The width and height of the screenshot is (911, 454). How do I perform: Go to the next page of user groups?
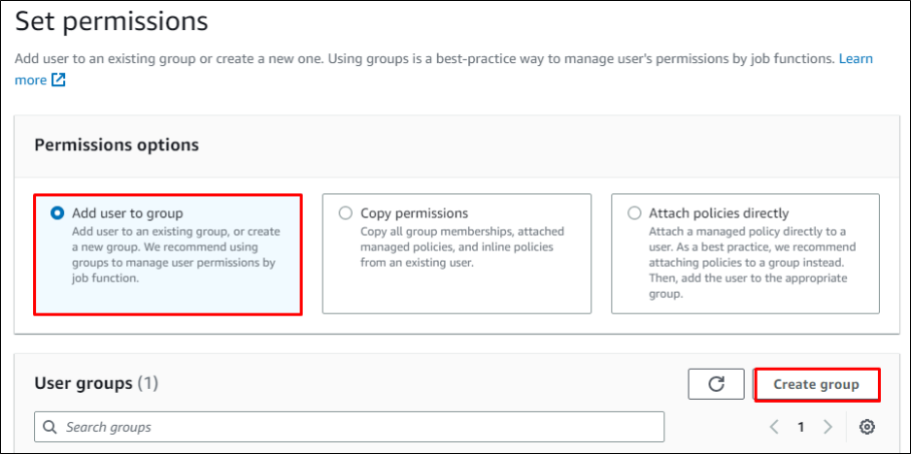click(827, 427)
